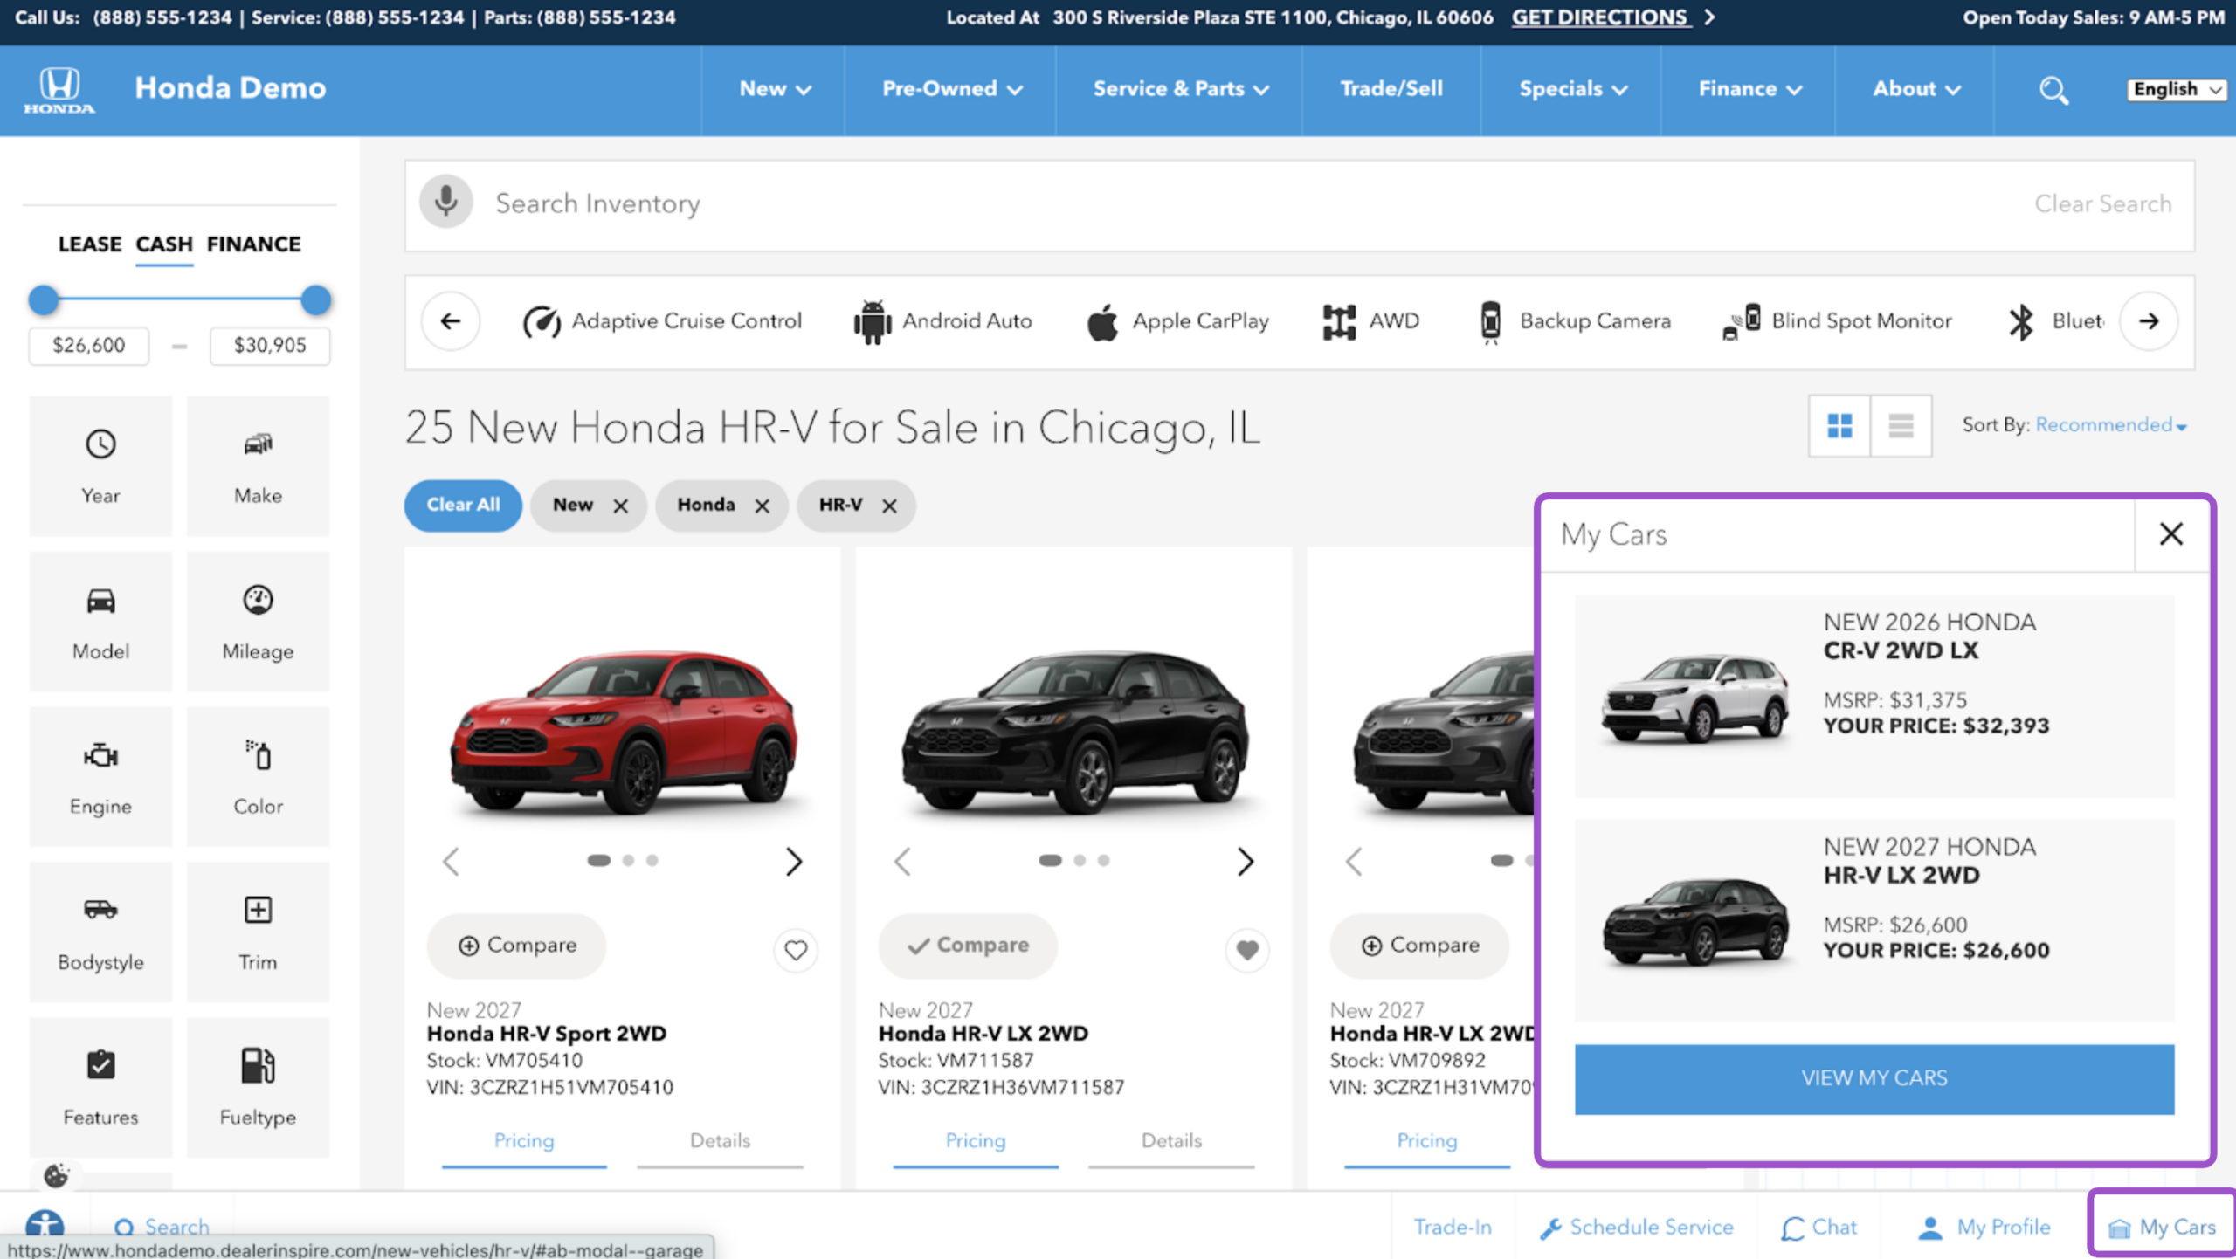Expand the About menu
Screen dimensions: 2236x1259
click(x=1916, y=89)
